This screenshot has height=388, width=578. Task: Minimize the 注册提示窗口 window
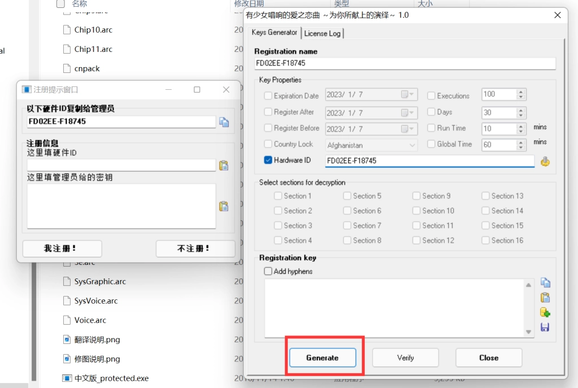(168, 90)
